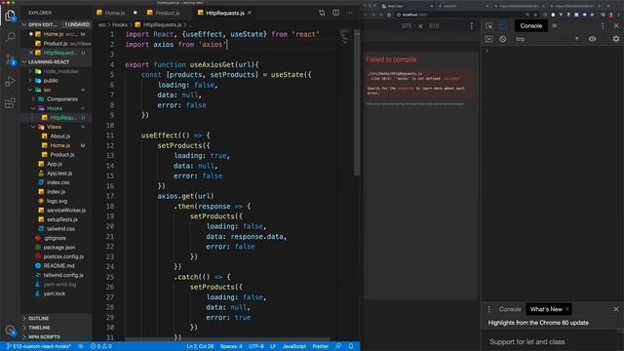624x351 pixels.
Task: Select the Console tab in the drawer
Action: click(510, 309)
